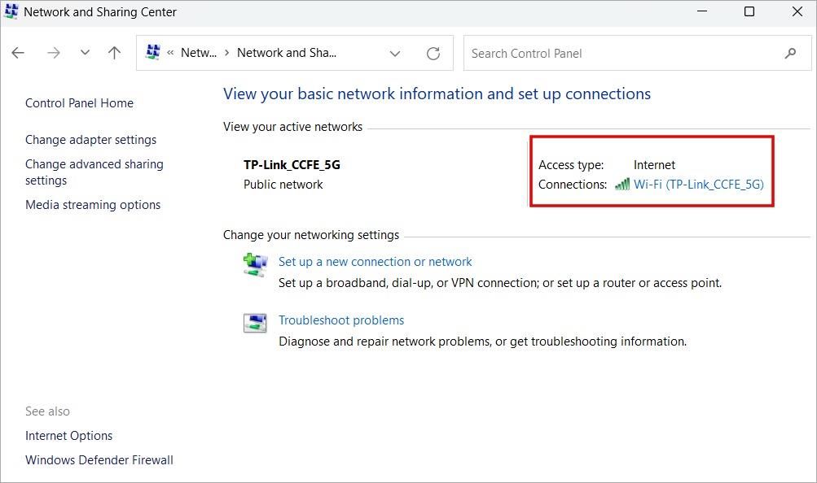Select the 'Netw...' breadcrumb segment
The height and width of the screenshot is (483, 817).
point(199,53)
